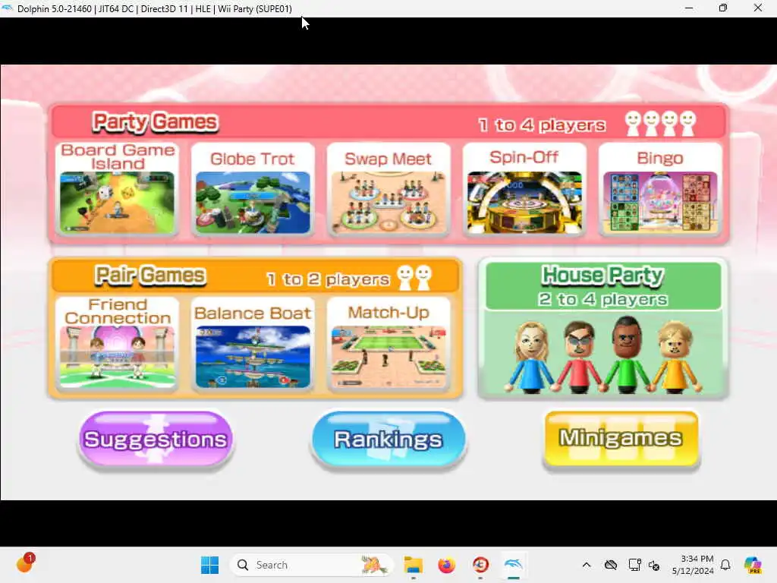This screenshot has width=777, height=583.
Task: Click the muted volume tray icon
Action: point(654,566)
